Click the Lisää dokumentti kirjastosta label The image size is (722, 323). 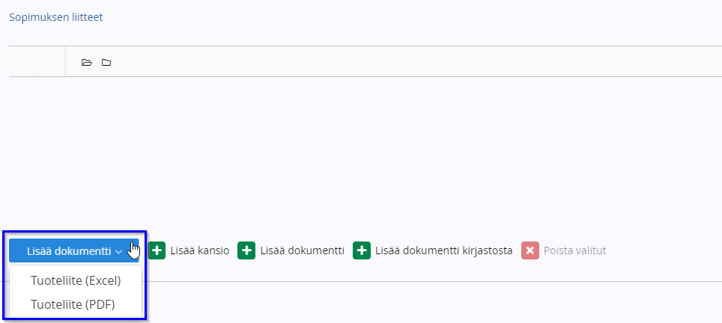pos(444,251)
